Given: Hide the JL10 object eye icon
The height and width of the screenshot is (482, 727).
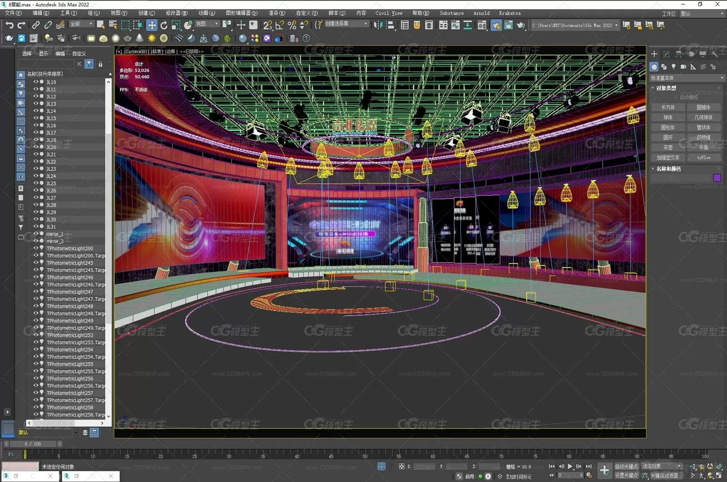Looking at the screenshot, I should [x=36, y=82].
